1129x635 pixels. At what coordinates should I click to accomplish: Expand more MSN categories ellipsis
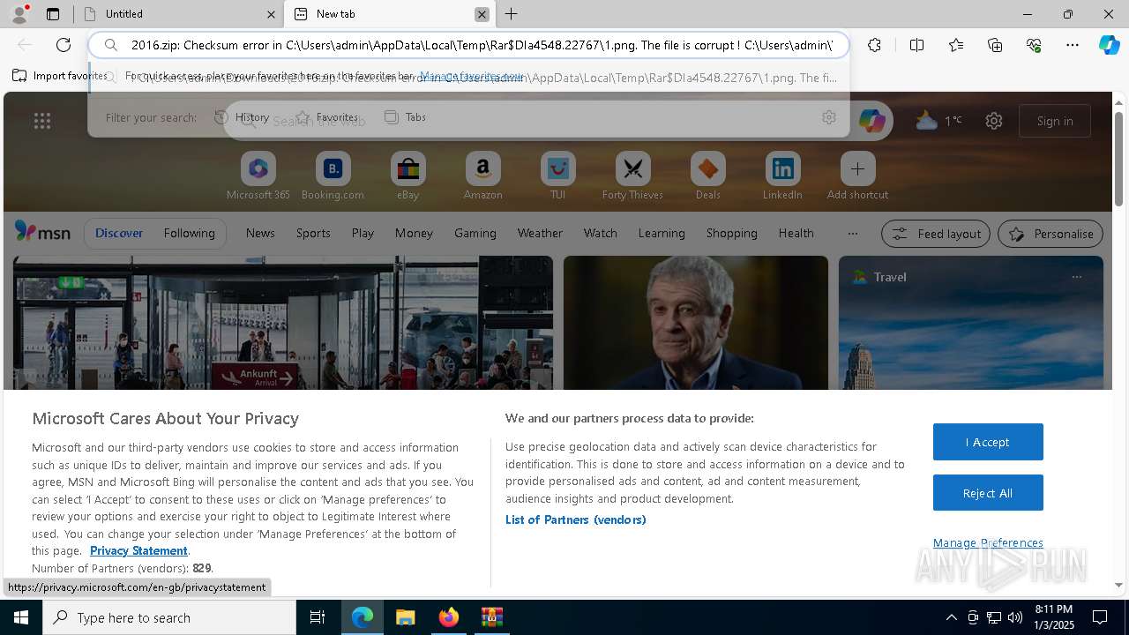pos(852,233)
